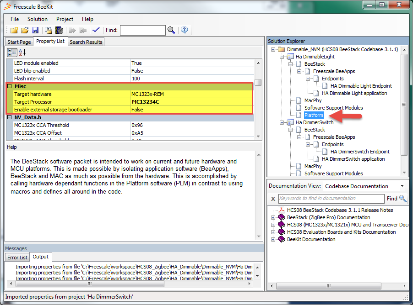413x305 pixels.
Task: Select the Property List tab
Action: click(x=50, y=41)
